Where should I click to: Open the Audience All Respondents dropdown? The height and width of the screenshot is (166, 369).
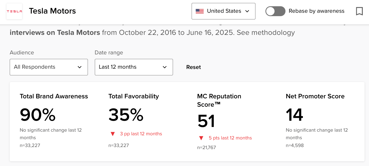(49, 67)
